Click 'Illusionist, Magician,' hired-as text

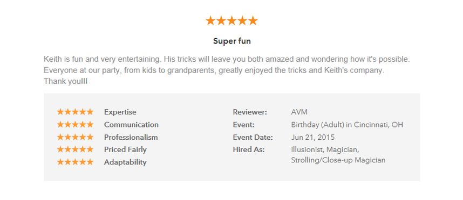click(325, 149)
